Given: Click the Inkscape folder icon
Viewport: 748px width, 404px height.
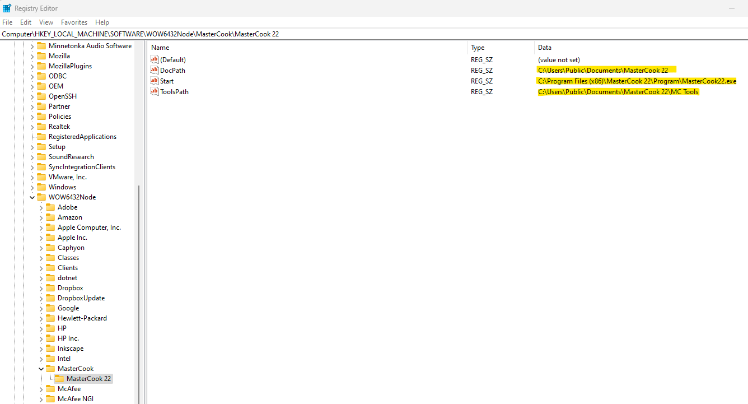Looking at the screenshot, I should [50, 349].
